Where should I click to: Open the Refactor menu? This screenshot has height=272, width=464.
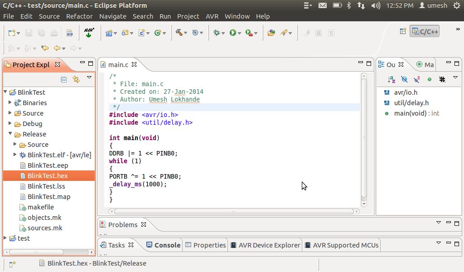tap(79, 16)
